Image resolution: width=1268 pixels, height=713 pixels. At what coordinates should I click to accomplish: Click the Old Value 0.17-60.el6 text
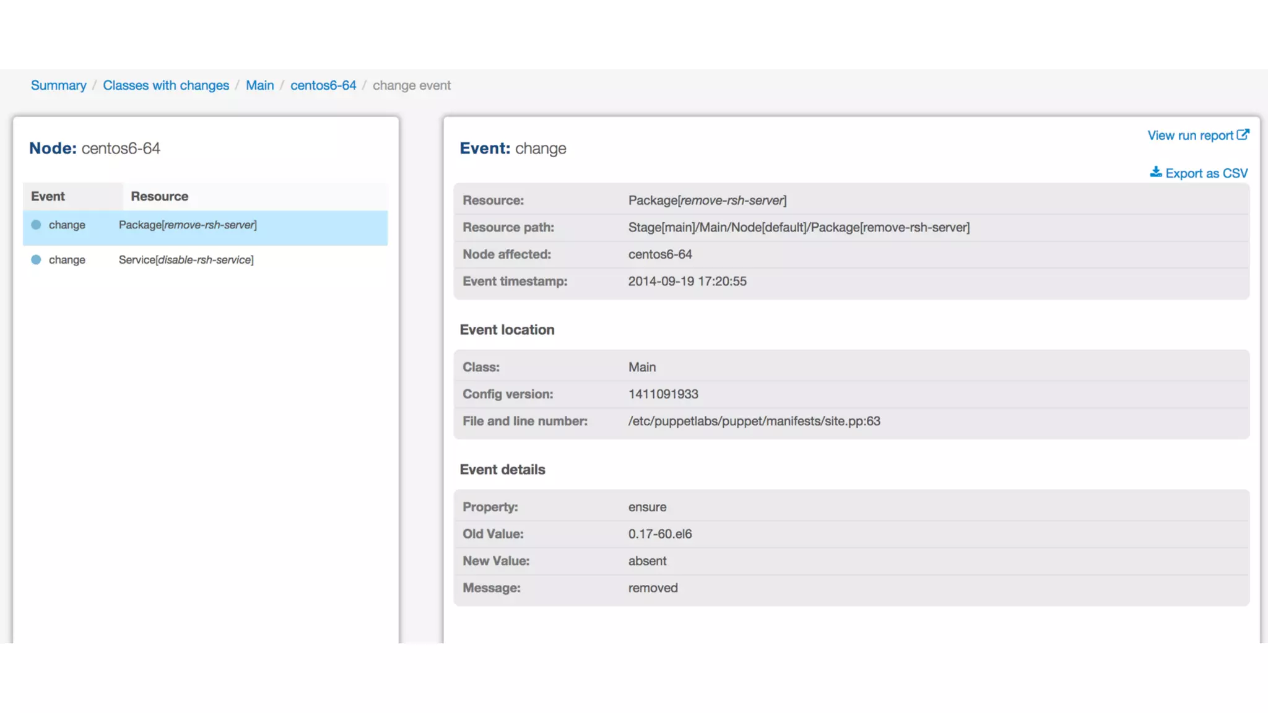click(x=659, y=534)
